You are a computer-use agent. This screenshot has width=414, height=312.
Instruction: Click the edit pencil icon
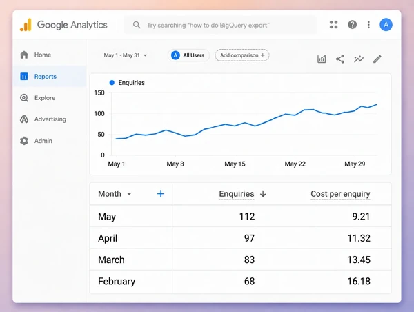point(377,59)
